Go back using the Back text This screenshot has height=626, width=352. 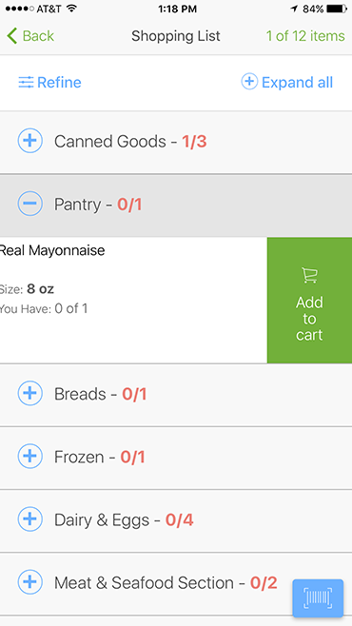tap(38, 36)
